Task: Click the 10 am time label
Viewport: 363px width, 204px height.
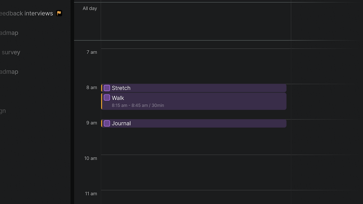Action: click(90, 158)
